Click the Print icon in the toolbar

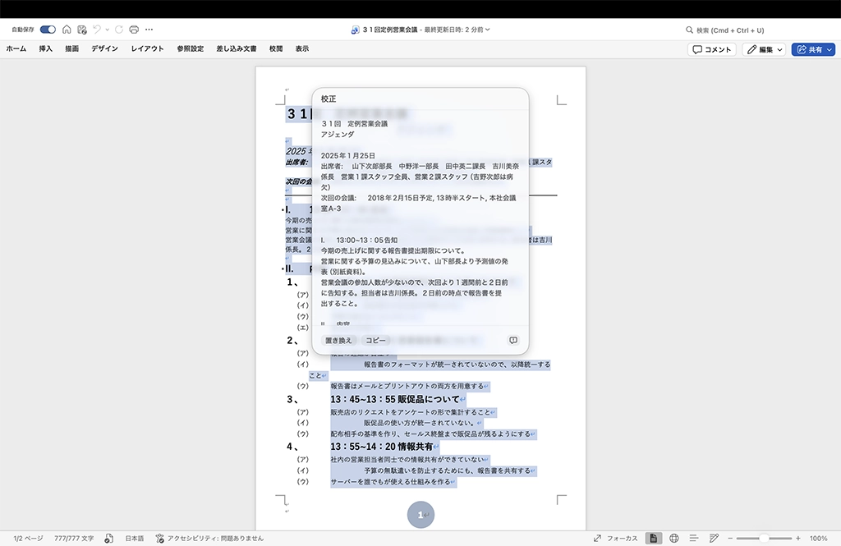(134, 30)
